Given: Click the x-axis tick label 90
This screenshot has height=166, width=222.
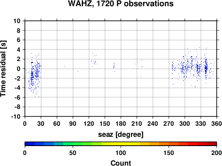Looking at the screenshot, I should coord(73,124).
